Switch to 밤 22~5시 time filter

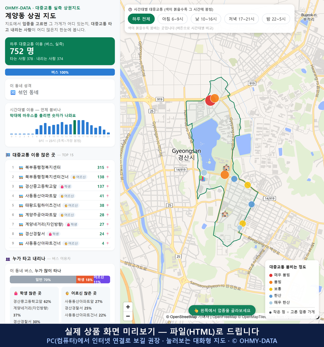point(276,19)
